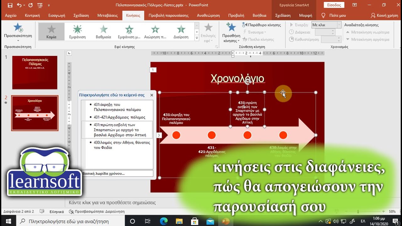Click spell check icon in status bar
The height and width of the screenshot is (226, 402).
(42, 212)
